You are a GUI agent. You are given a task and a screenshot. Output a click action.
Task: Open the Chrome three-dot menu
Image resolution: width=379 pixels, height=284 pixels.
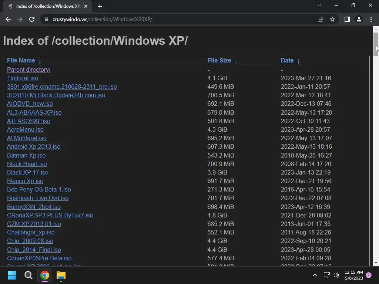(371, 19)
